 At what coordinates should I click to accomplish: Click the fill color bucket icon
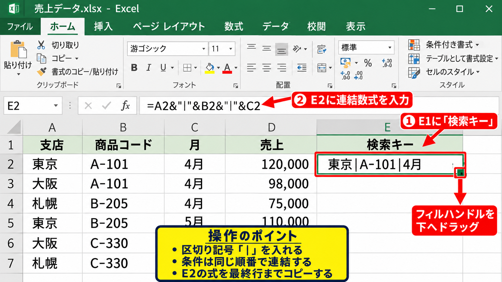click(x=210, y=68)
